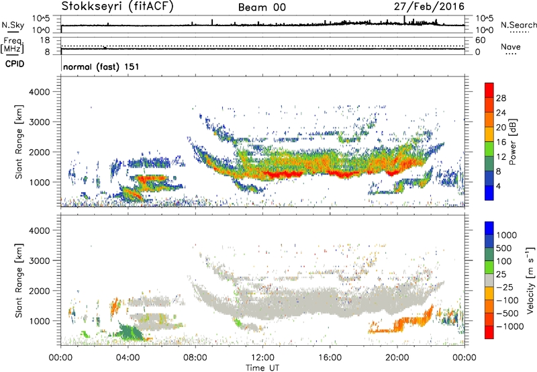The width and height of the screenshot is (537, 372).
Task: Click the Slant Range label of velocity panel
Action: click(x=19, y=280)
